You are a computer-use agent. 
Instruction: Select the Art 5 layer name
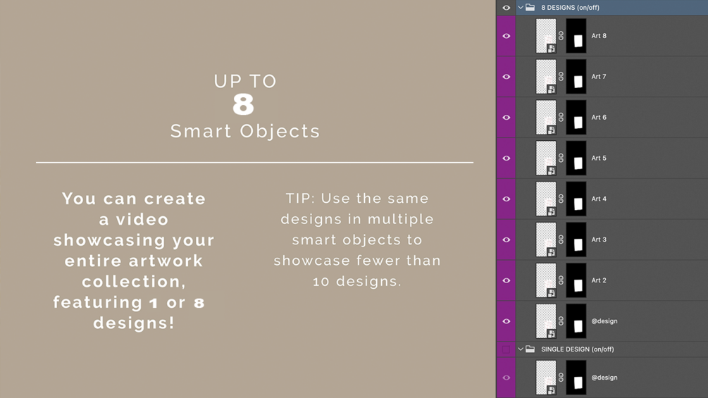[x=599, y=158]
